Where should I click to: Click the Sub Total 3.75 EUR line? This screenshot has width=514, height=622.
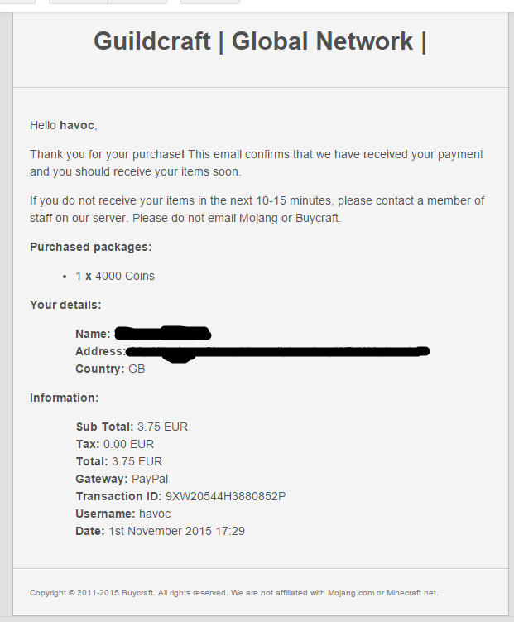coord(132,427)
